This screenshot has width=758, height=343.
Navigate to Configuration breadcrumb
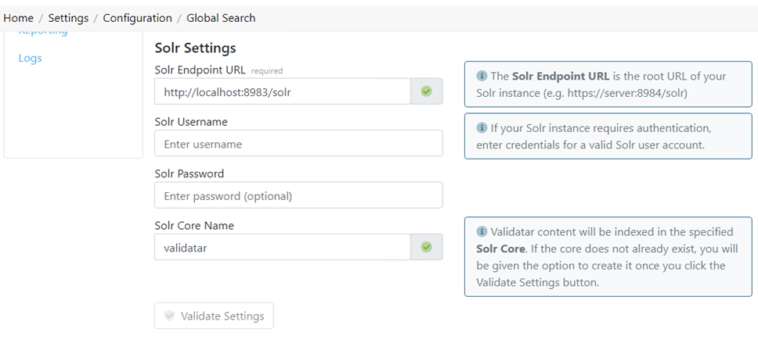[x=137, y=18]
